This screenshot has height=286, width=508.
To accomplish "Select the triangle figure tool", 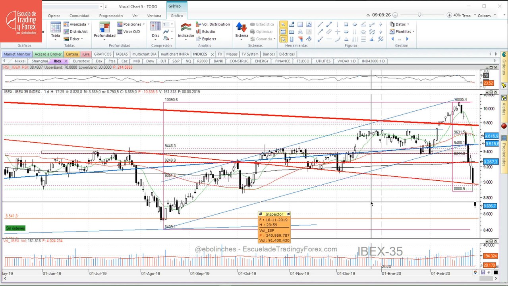I will pos(346,39).
